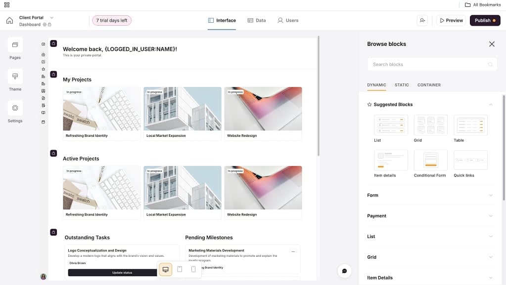This screenshot has width=506, height=285.
Task: Open the chat support bubble
Action: [x=344, y=271]
